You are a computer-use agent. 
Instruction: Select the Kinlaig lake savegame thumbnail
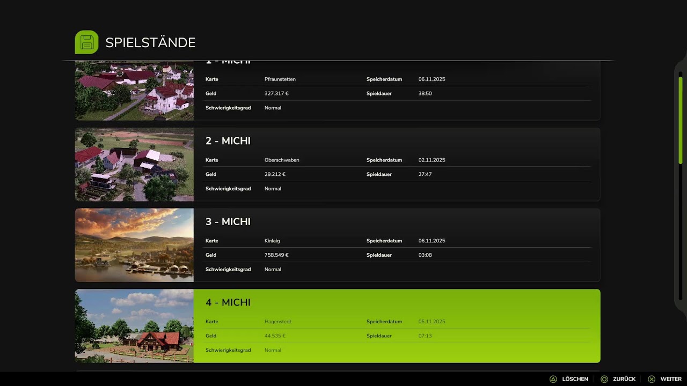tap(134, 245)
